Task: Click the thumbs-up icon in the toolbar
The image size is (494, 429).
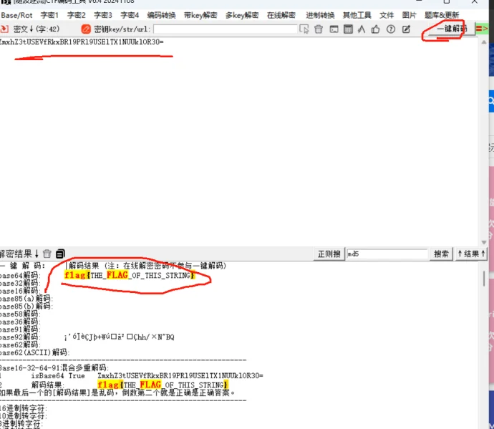Action: pyautogui.click(x=376, y=29)
